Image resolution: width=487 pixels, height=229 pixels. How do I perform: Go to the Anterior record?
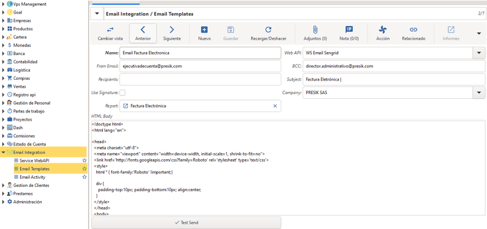coord(143,34)
